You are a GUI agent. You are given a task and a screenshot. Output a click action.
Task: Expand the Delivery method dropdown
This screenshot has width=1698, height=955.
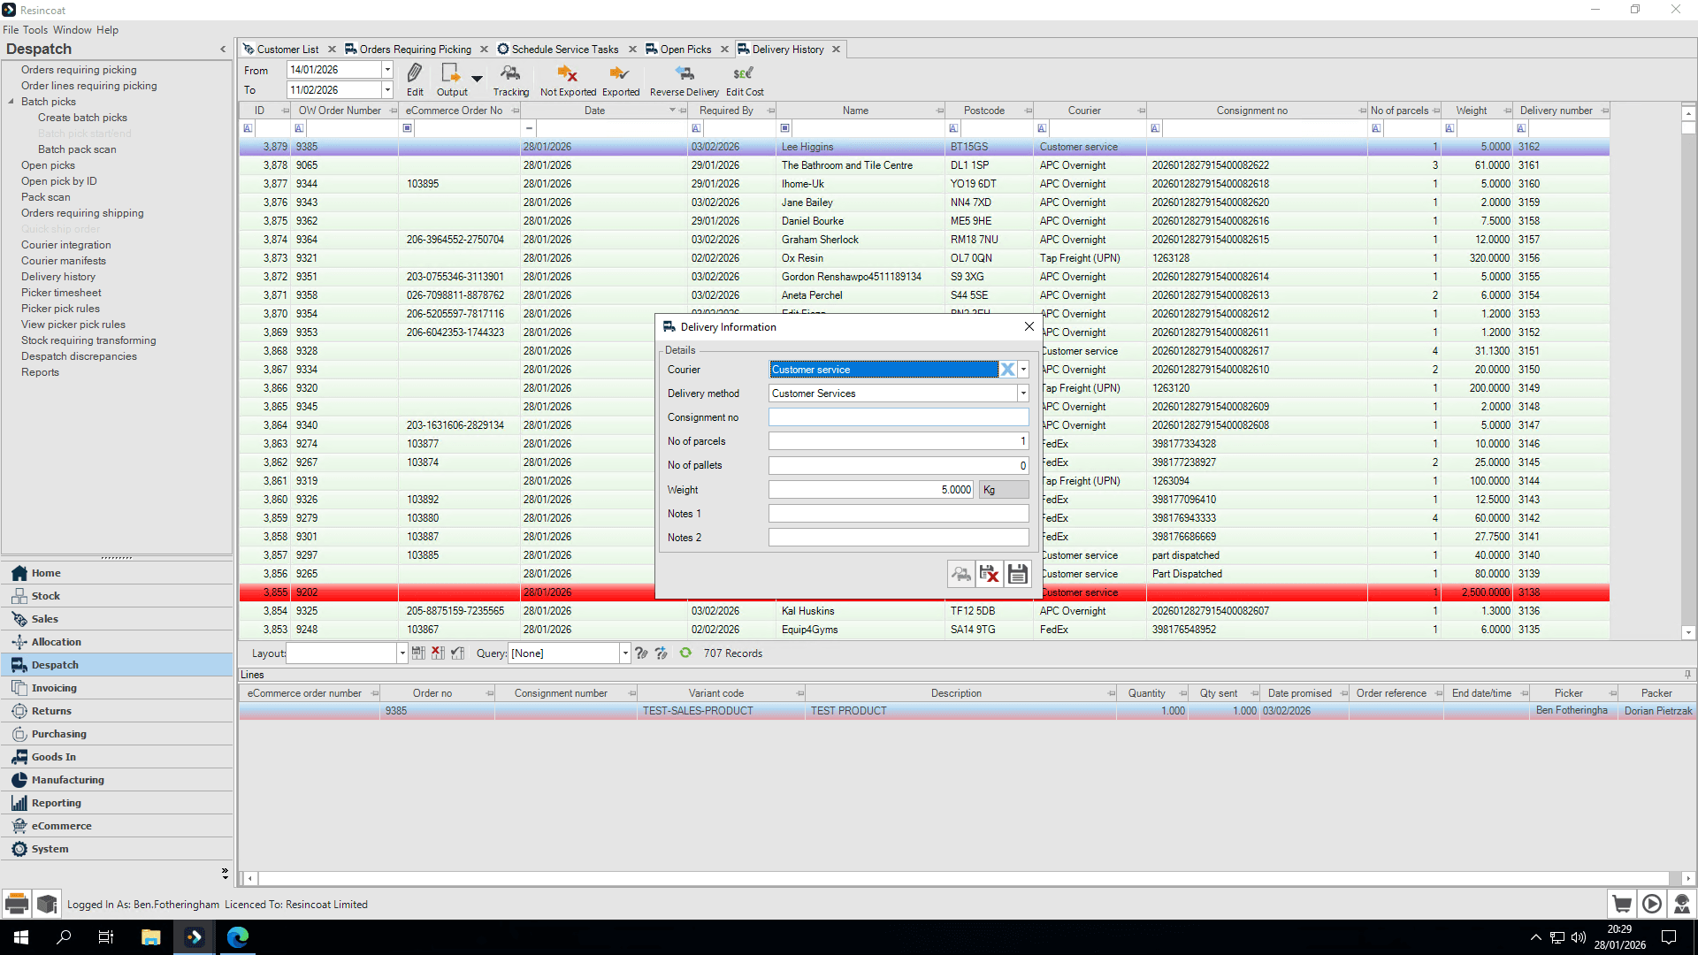click(1023, 393)
